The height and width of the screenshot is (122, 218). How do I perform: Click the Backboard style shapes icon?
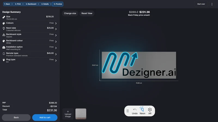(4, 35)
